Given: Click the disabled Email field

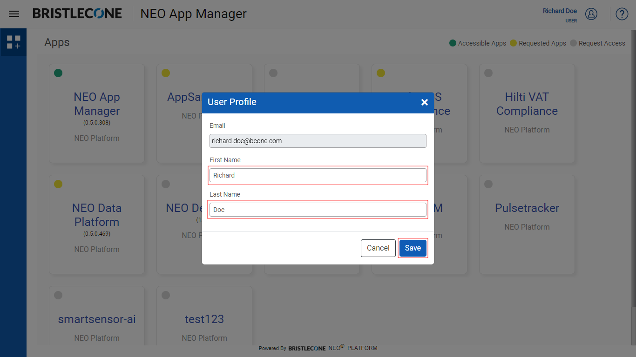Looking at the screenshot, I should pyautogui.click(x=318, y=141).
